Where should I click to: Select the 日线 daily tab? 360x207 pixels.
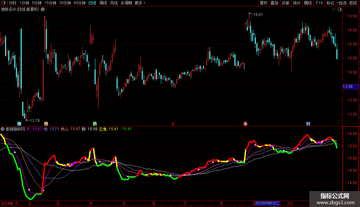tap(92, 3)
